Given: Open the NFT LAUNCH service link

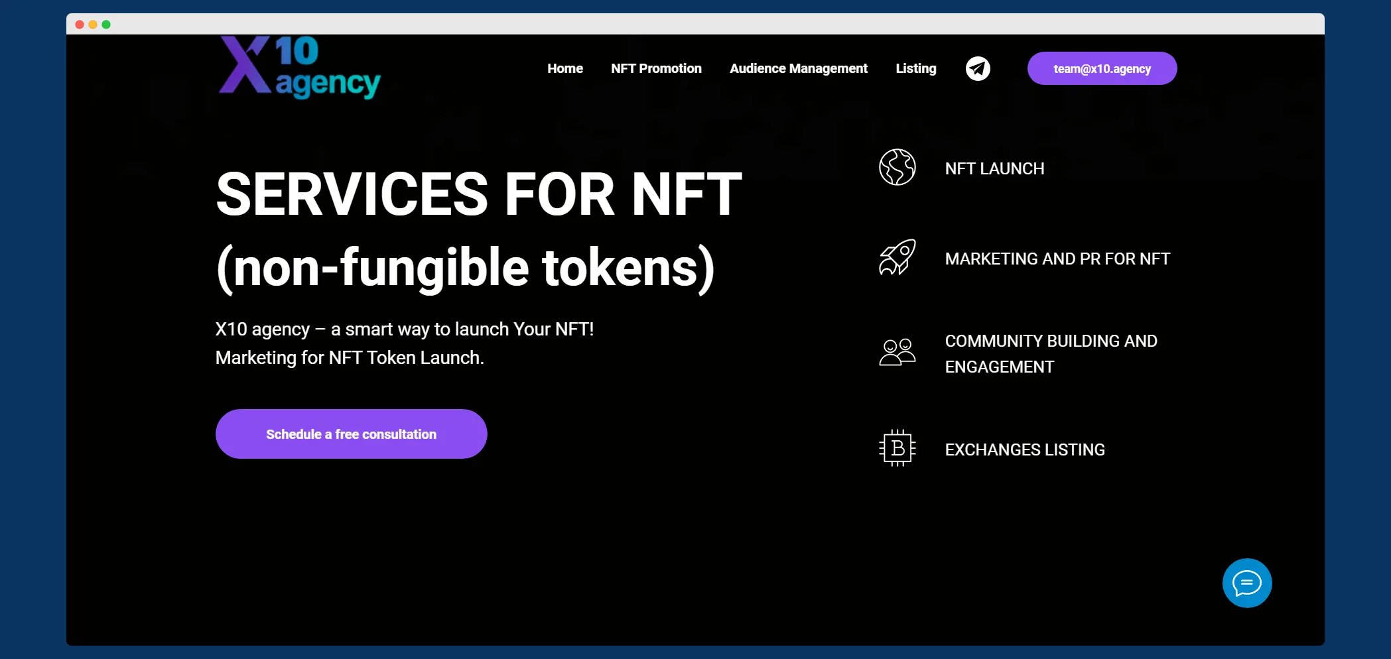Looking at the screenshot, I should tap(994, 168).
